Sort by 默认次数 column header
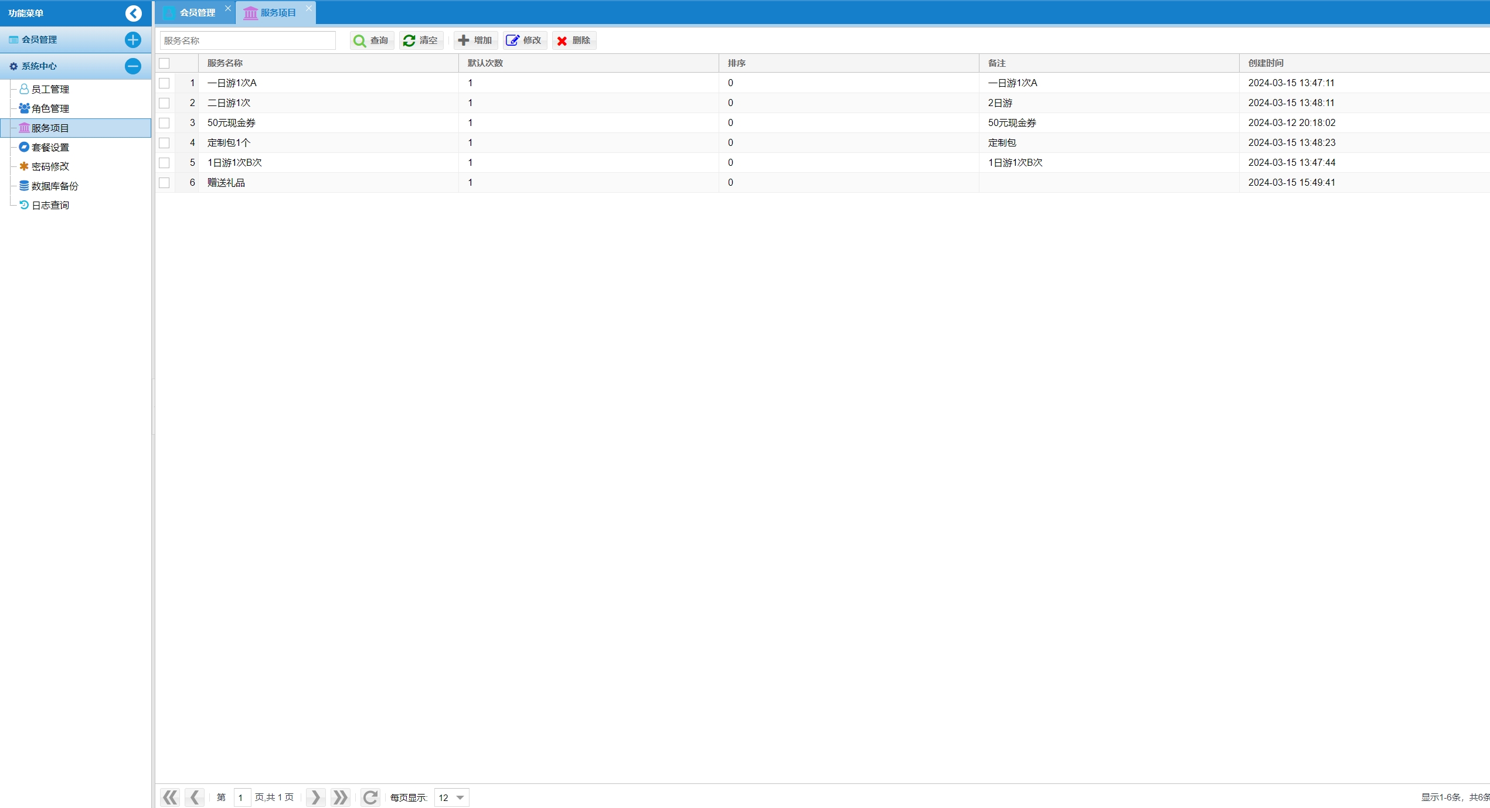This screenshot has height=808, width=1490. click(588, 63)
